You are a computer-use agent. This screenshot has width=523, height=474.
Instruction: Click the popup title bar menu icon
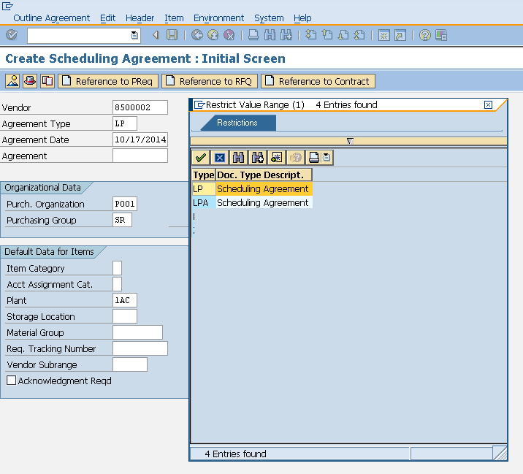tap(199, 104)
